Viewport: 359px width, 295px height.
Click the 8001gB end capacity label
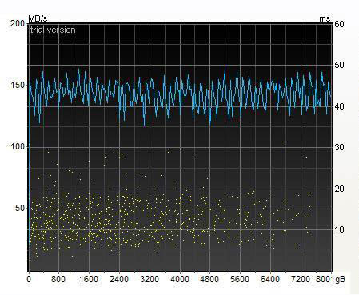click(x=330, y=279)
